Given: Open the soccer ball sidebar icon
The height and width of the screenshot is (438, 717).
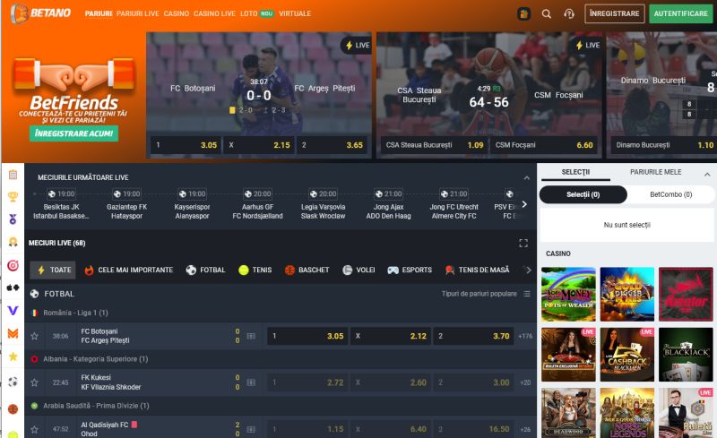Looking at the screenshot, I should pyautogui.click(x=13, y=382).
